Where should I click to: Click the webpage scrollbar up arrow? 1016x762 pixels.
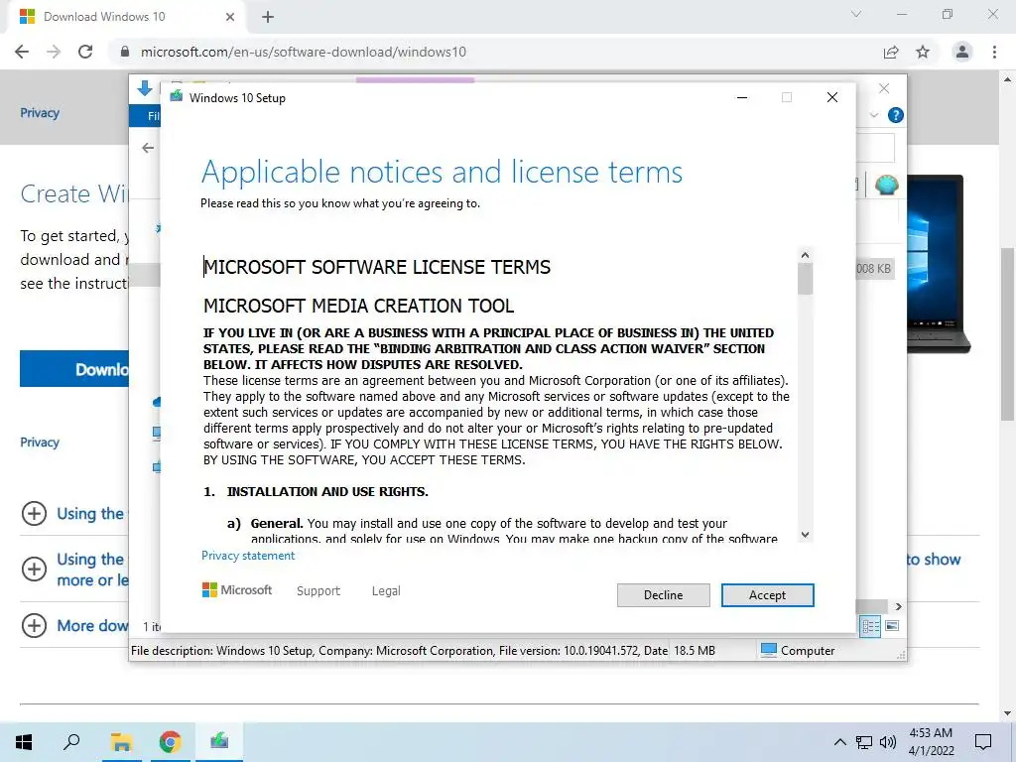(1008, 79)
